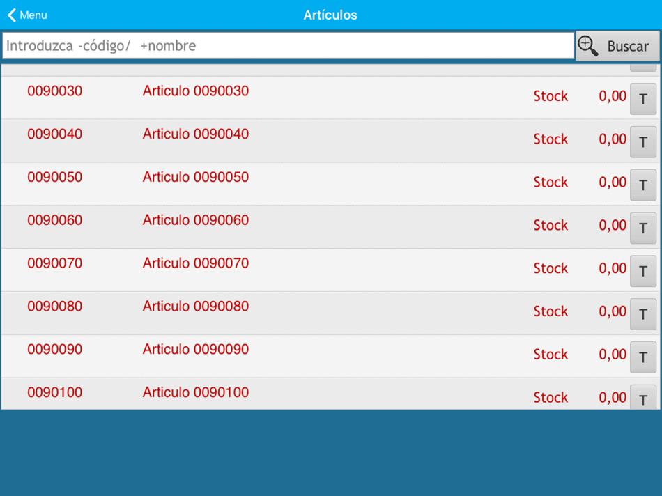Click the Stock label of article 0090030

[551, 96]
